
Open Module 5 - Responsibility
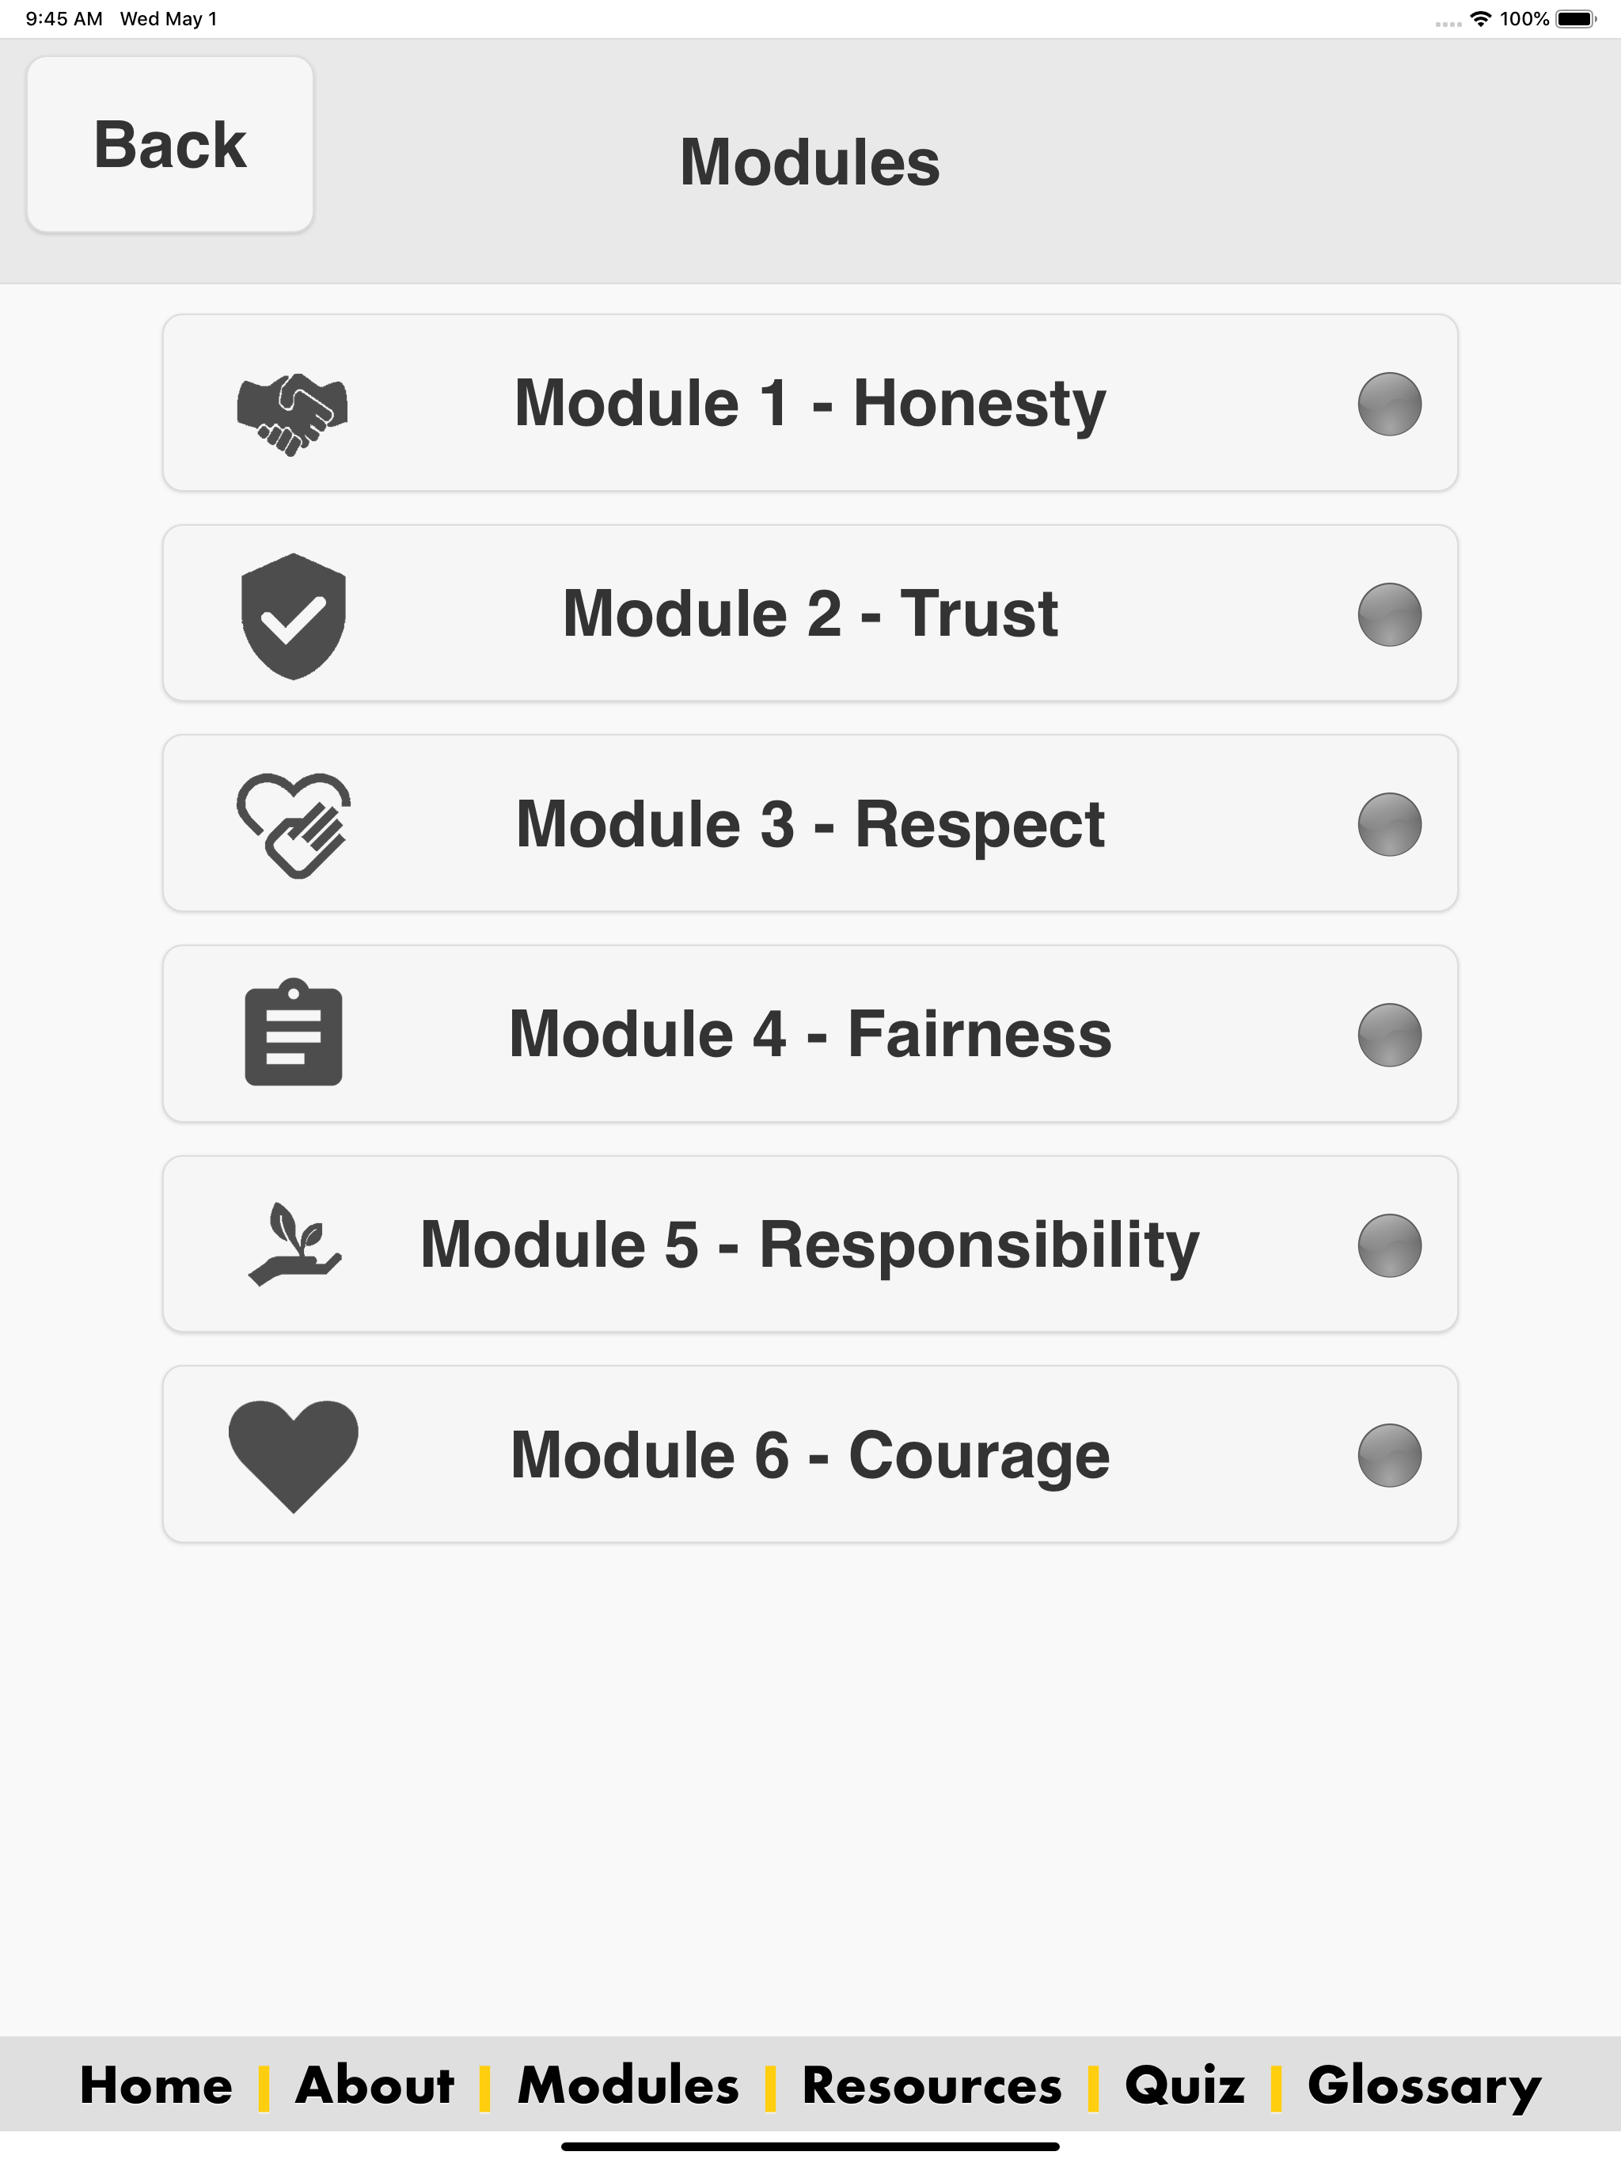point(810,1244)
